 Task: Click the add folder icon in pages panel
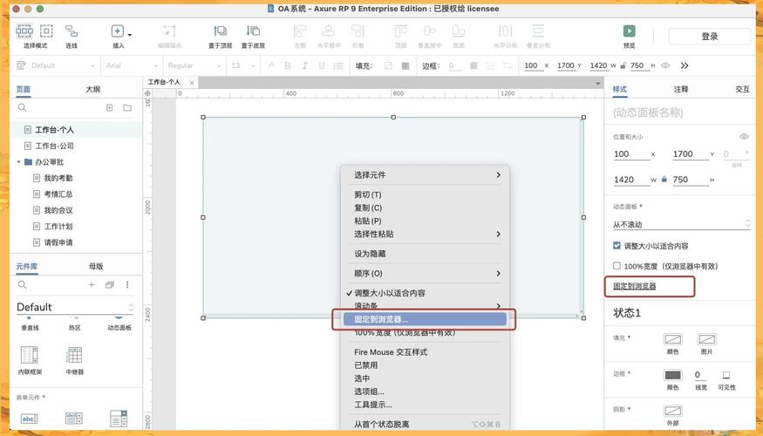pos(127,107)
